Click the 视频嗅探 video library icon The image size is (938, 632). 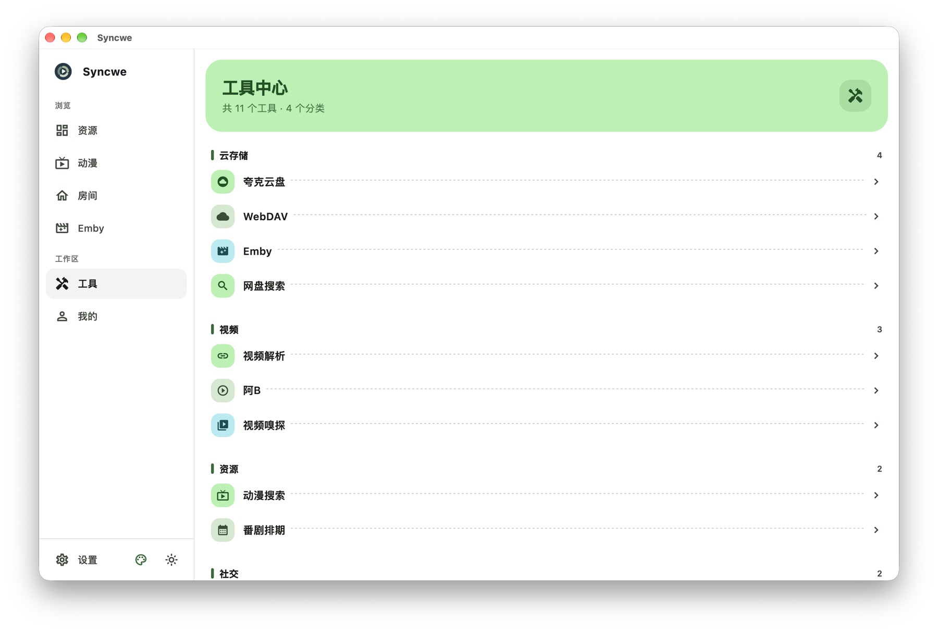point(223,425)
